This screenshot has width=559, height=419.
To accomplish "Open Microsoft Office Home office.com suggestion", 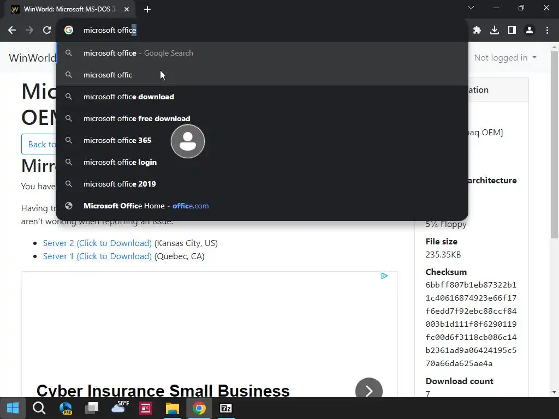I will [x=262, y=206].
